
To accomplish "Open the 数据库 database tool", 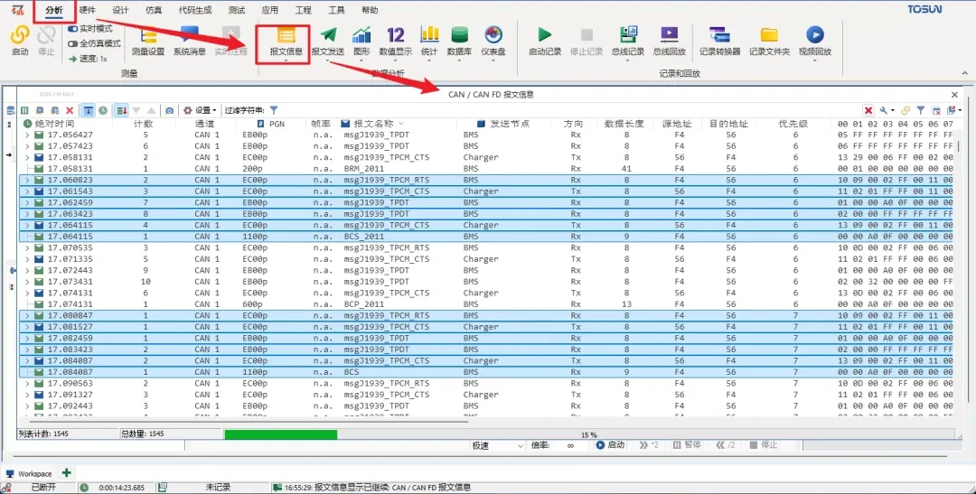I will click(459, 42).
